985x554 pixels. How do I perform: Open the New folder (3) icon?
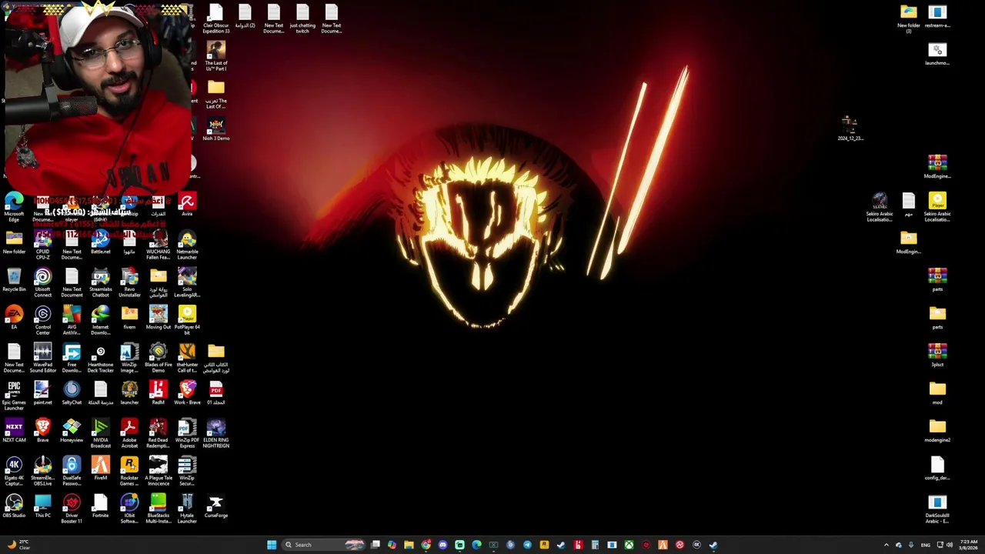[909, 19]
